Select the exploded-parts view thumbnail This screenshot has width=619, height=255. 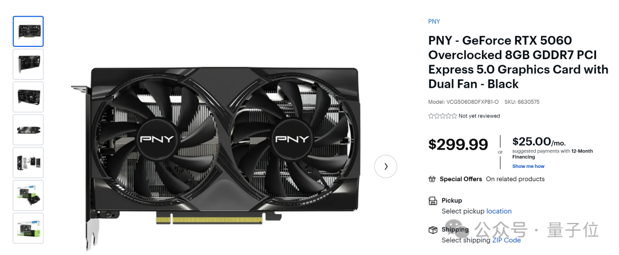click(x=28, y=162)
